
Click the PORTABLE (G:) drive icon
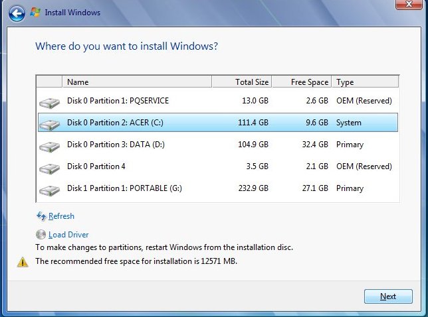(x=49, y=190)
